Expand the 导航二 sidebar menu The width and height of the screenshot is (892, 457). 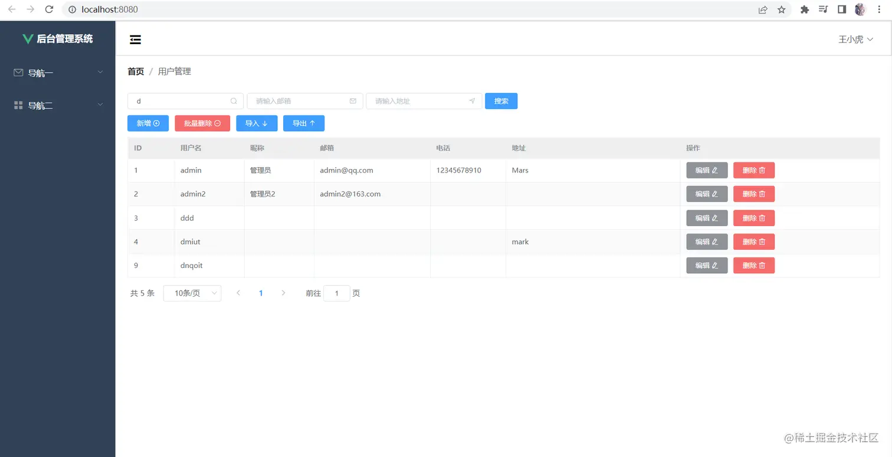point(58,105)
